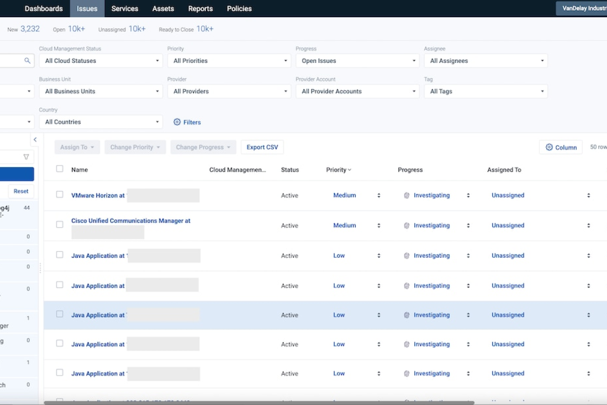
Task: Open the Issues tab
Action: [x=87, y=9]
